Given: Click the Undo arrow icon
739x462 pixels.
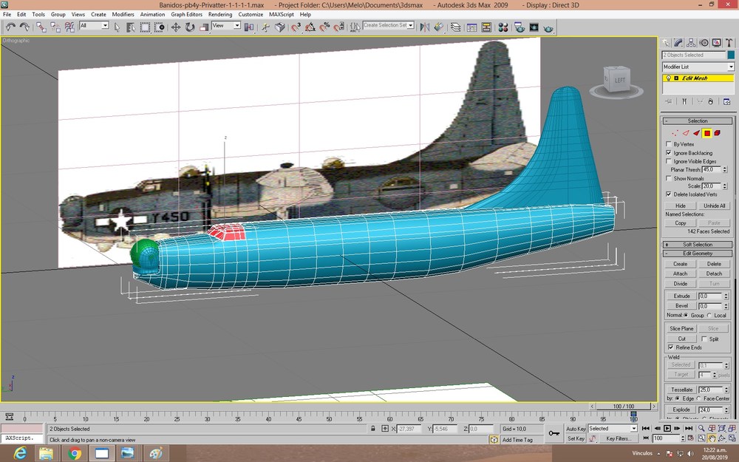Looking at the screenshot, I should pos(10,27).
